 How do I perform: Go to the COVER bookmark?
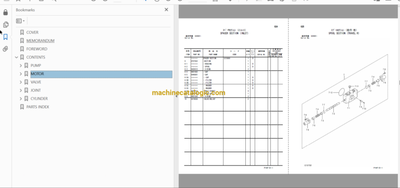click(x=32, y=32)
